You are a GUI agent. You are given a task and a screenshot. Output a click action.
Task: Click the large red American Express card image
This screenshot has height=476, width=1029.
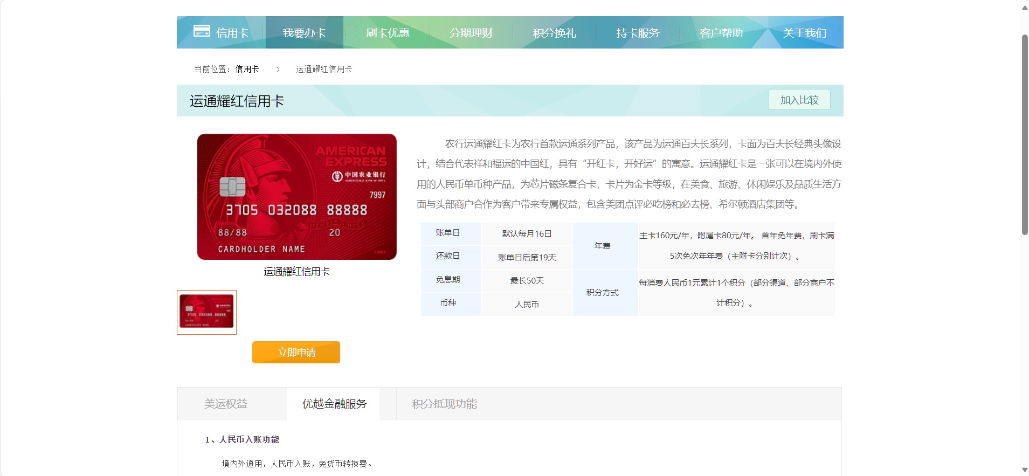297,197
